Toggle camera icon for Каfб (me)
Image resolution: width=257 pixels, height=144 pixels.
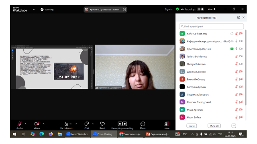click(241, 34)
